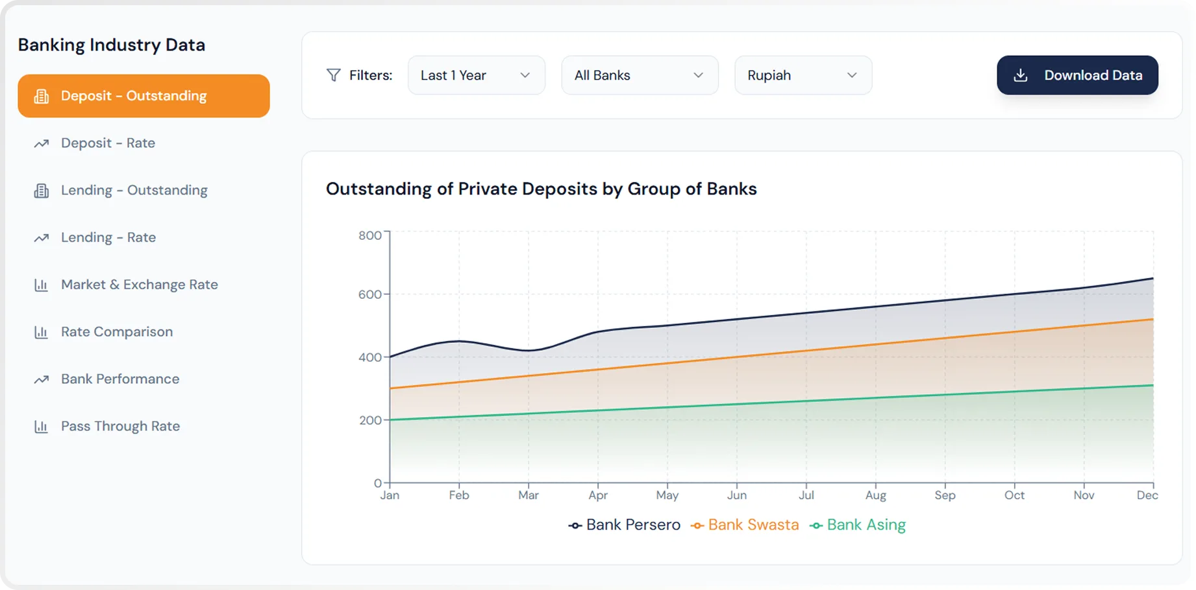Screen dimensions: 1196x590
Task: Click the chart title Outstanding of Private Deposits
Action: (541, 189)
